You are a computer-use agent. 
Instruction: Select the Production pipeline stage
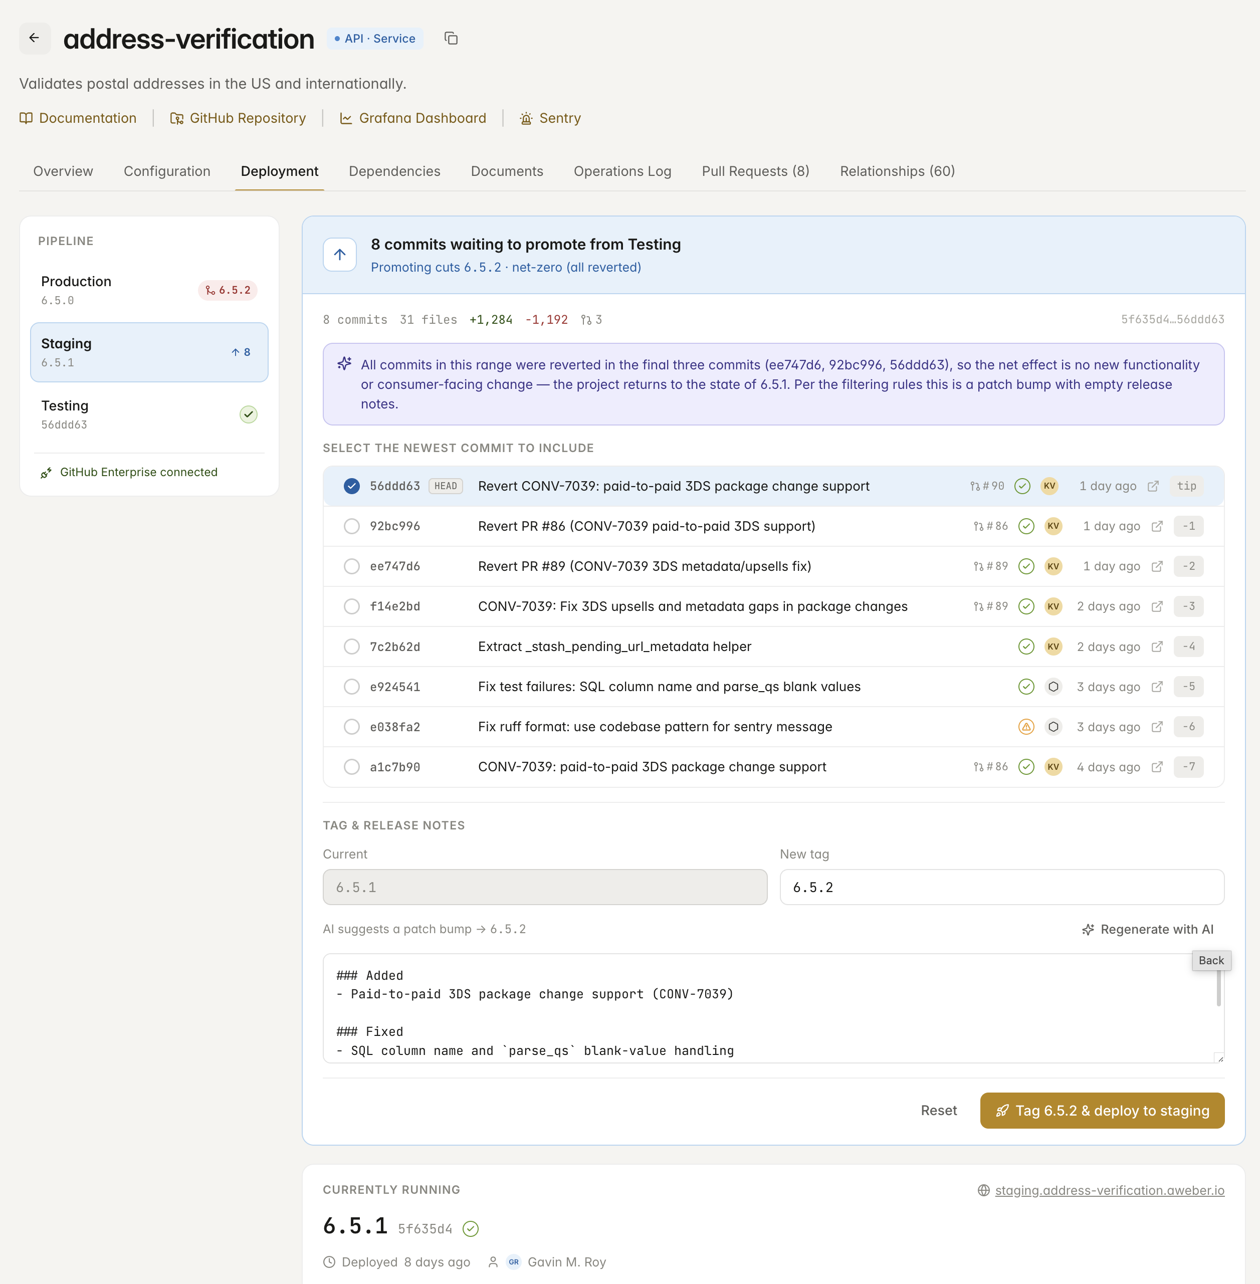[149, 290]
